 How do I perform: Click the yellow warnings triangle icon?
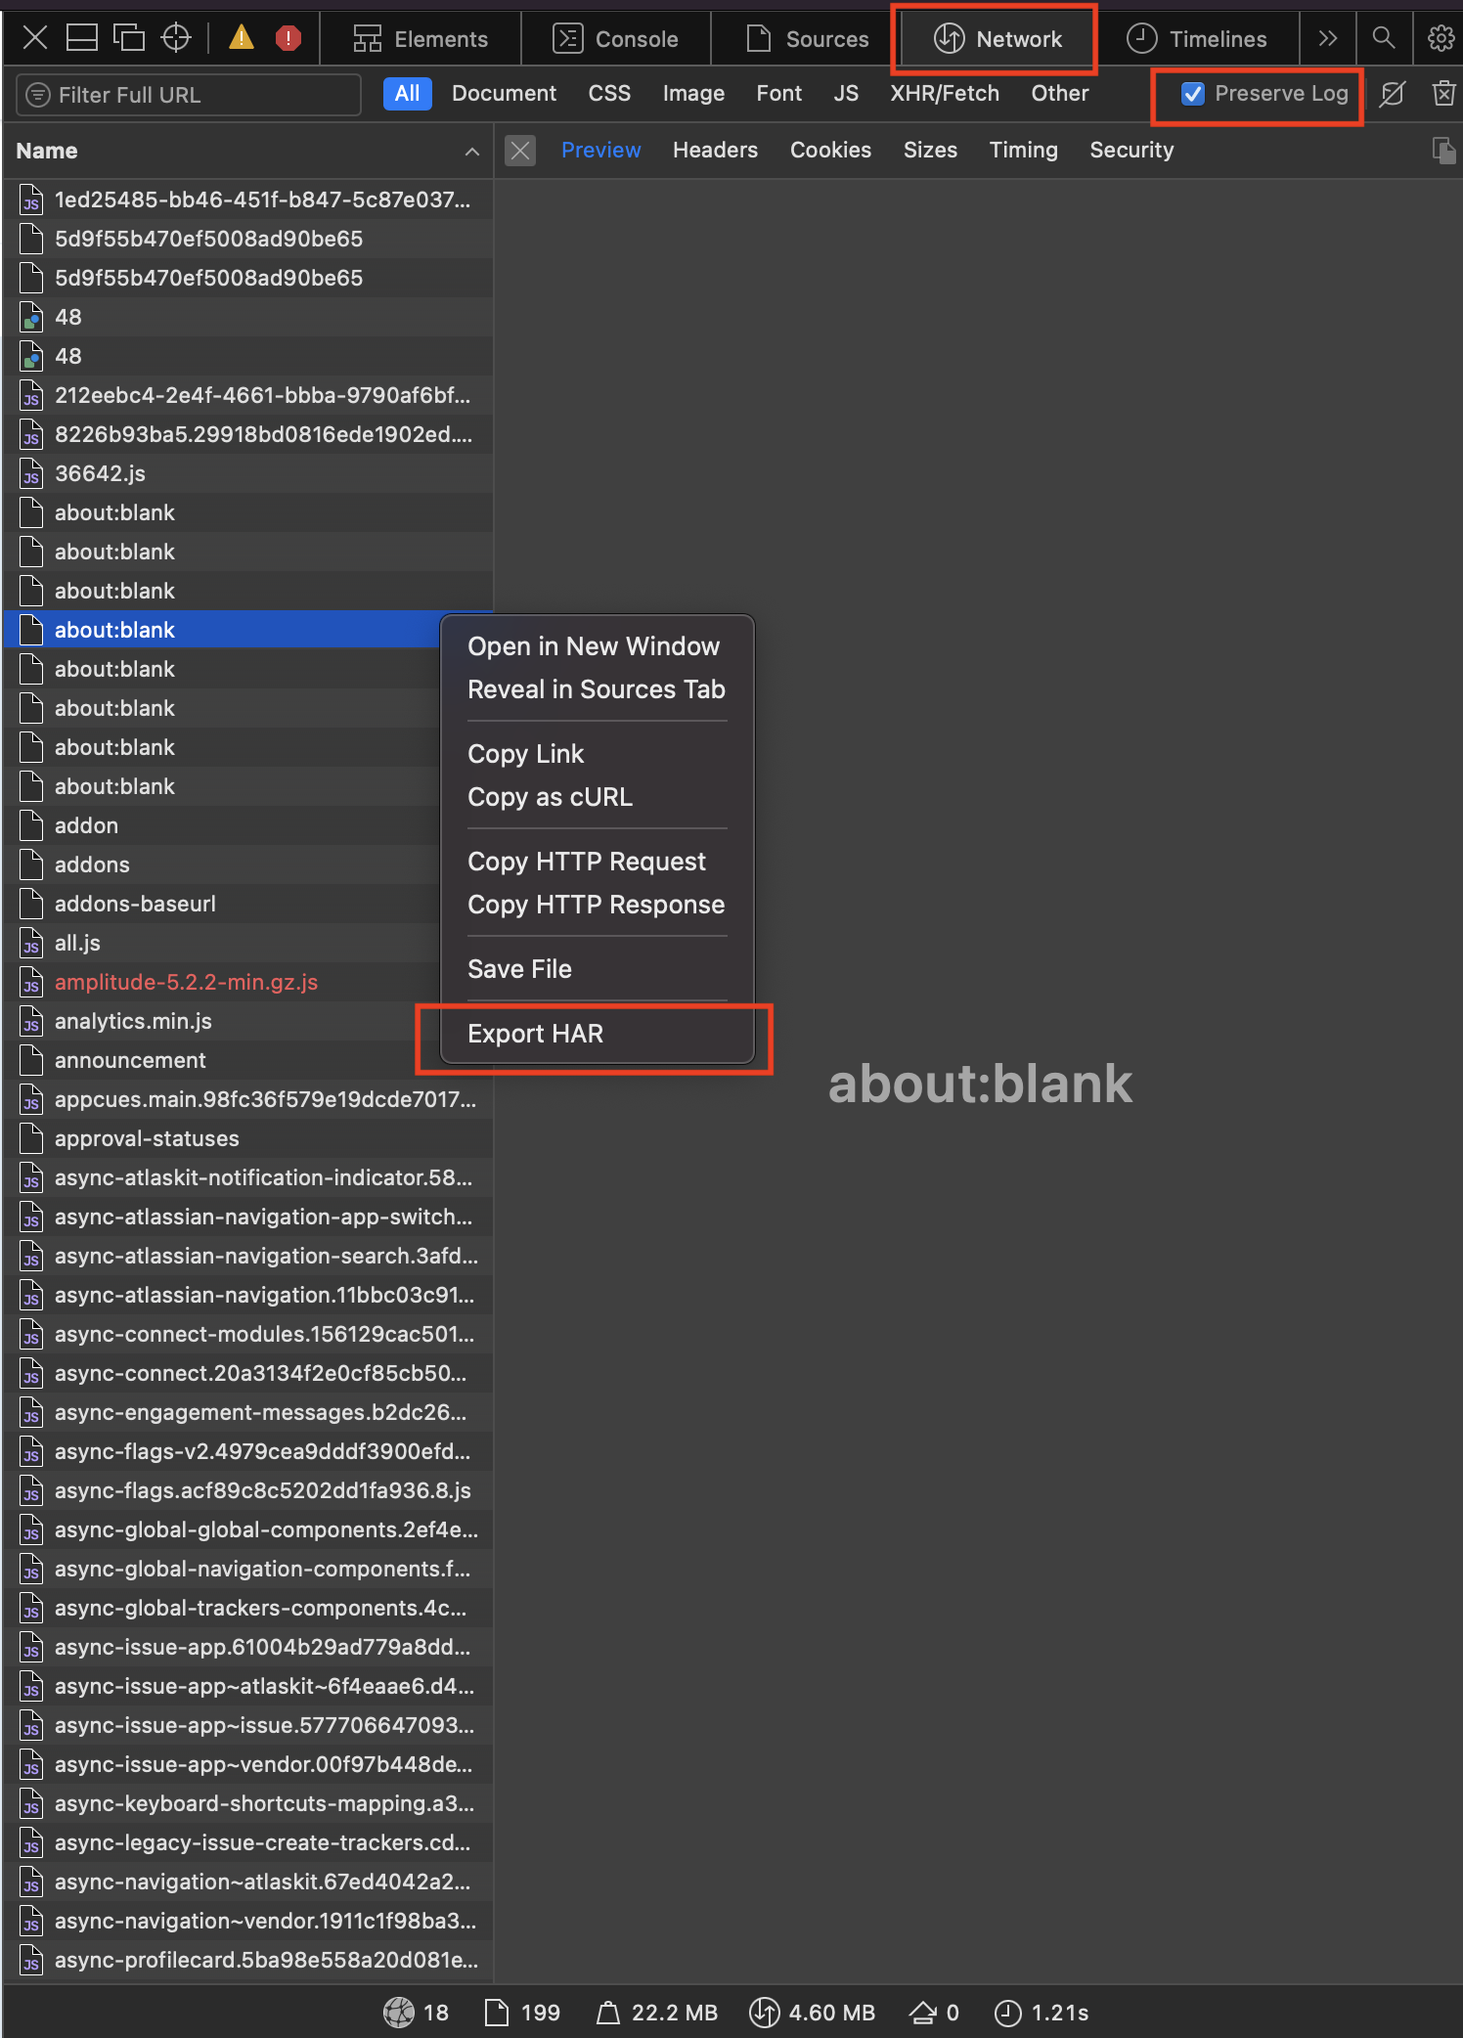click(241, 38)
